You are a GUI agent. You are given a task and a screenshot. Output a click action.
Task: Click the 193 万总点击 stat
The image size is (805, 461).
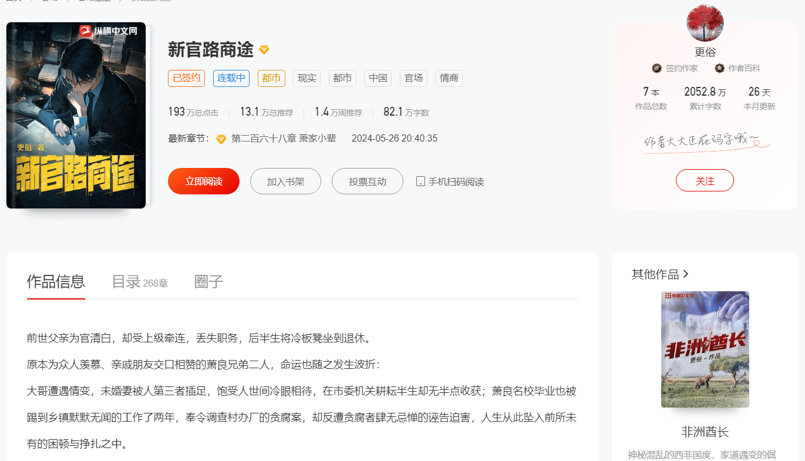click(193, 112)
